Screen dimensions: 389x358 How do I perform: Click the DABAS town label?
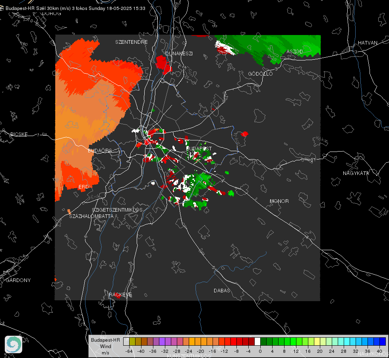coord(222,290)
